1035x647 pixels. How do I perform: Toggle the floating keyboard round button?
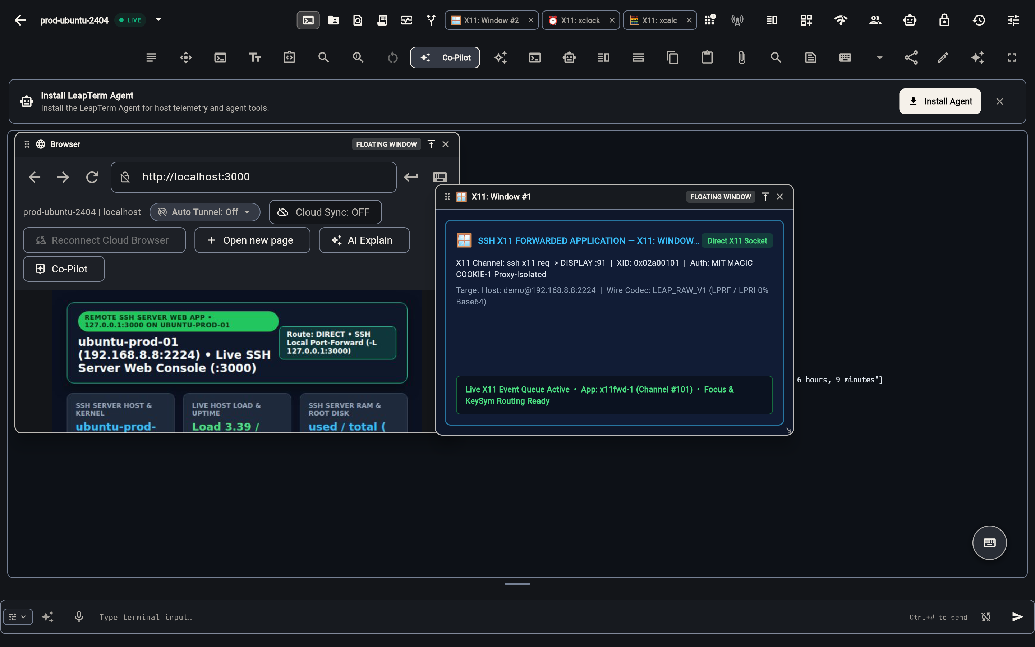989,543
